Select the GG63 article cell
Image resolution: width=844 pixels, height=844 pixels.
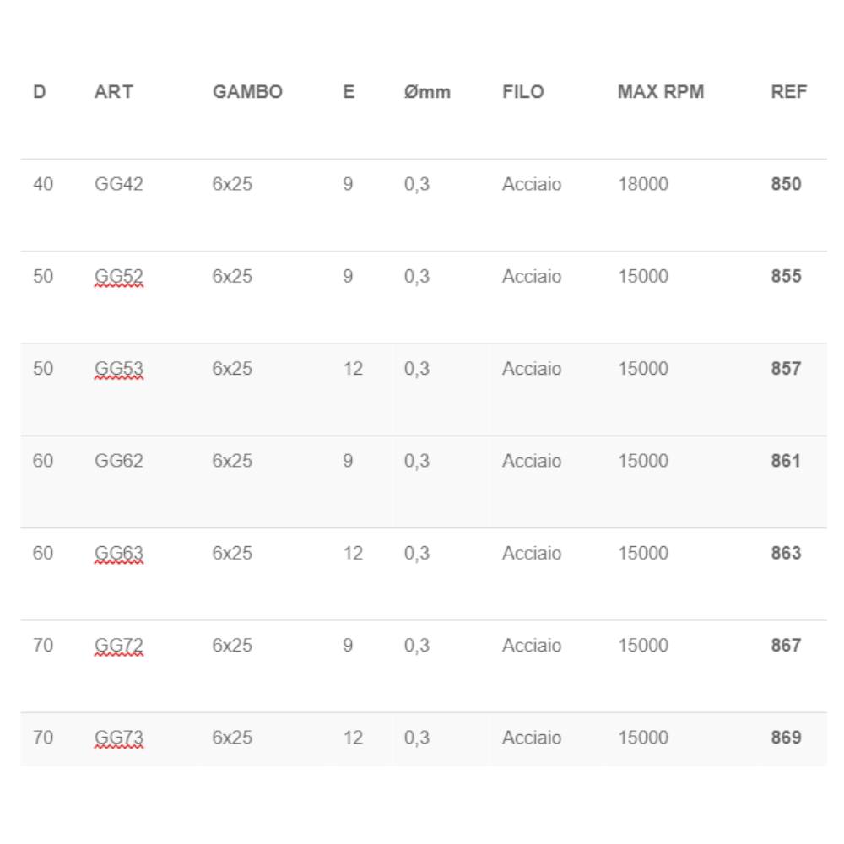pos(119,553)
